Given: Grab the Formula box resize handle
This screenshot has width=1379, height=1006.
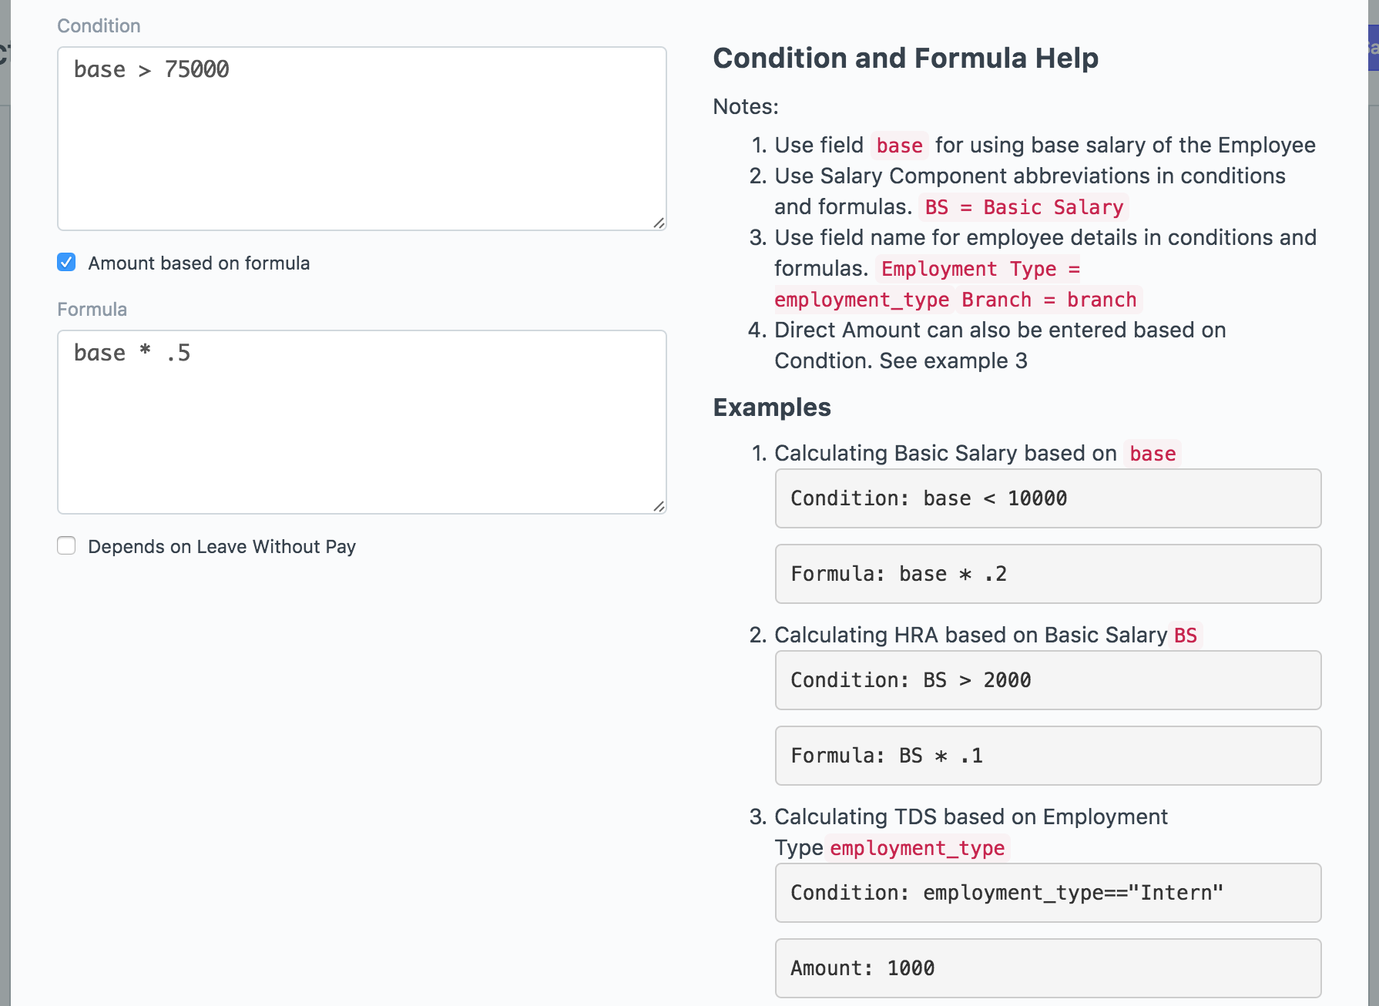Looking at the screenshot, I should (659, 506).
